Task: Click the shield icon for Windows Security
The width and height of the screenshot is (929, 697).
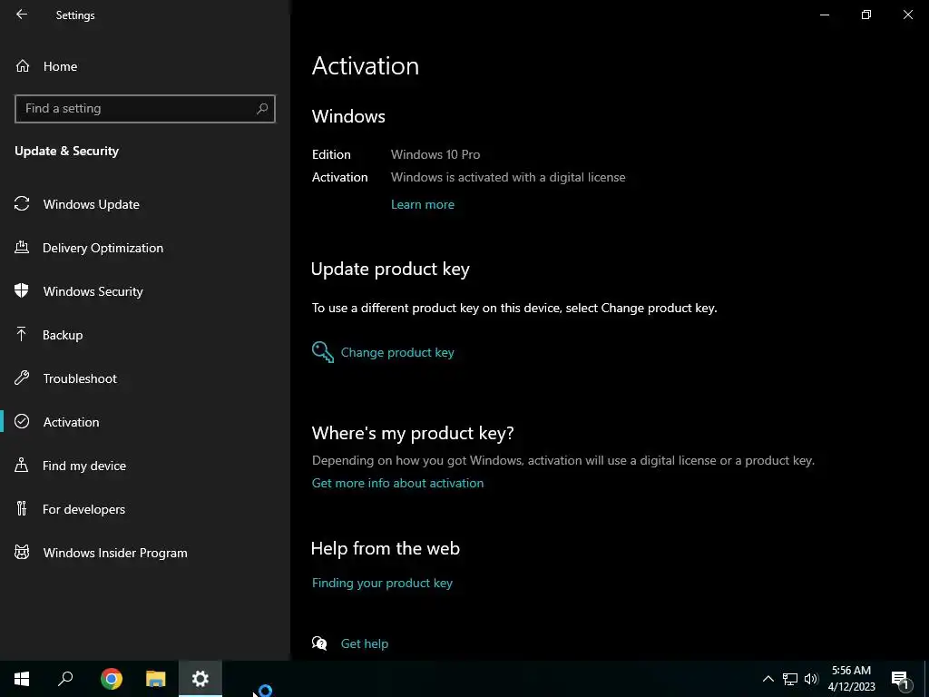Action: pos(22,291)
